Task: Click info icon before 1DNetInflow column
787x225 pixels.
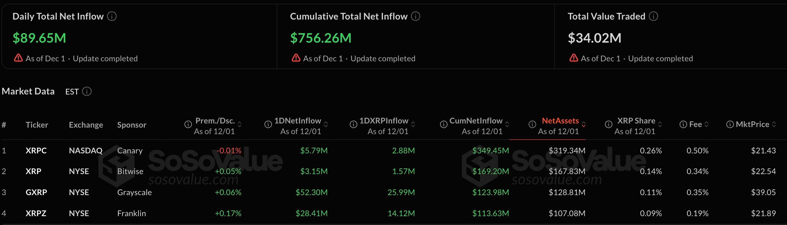Action: pyautogui.click(x=268, y=124)
